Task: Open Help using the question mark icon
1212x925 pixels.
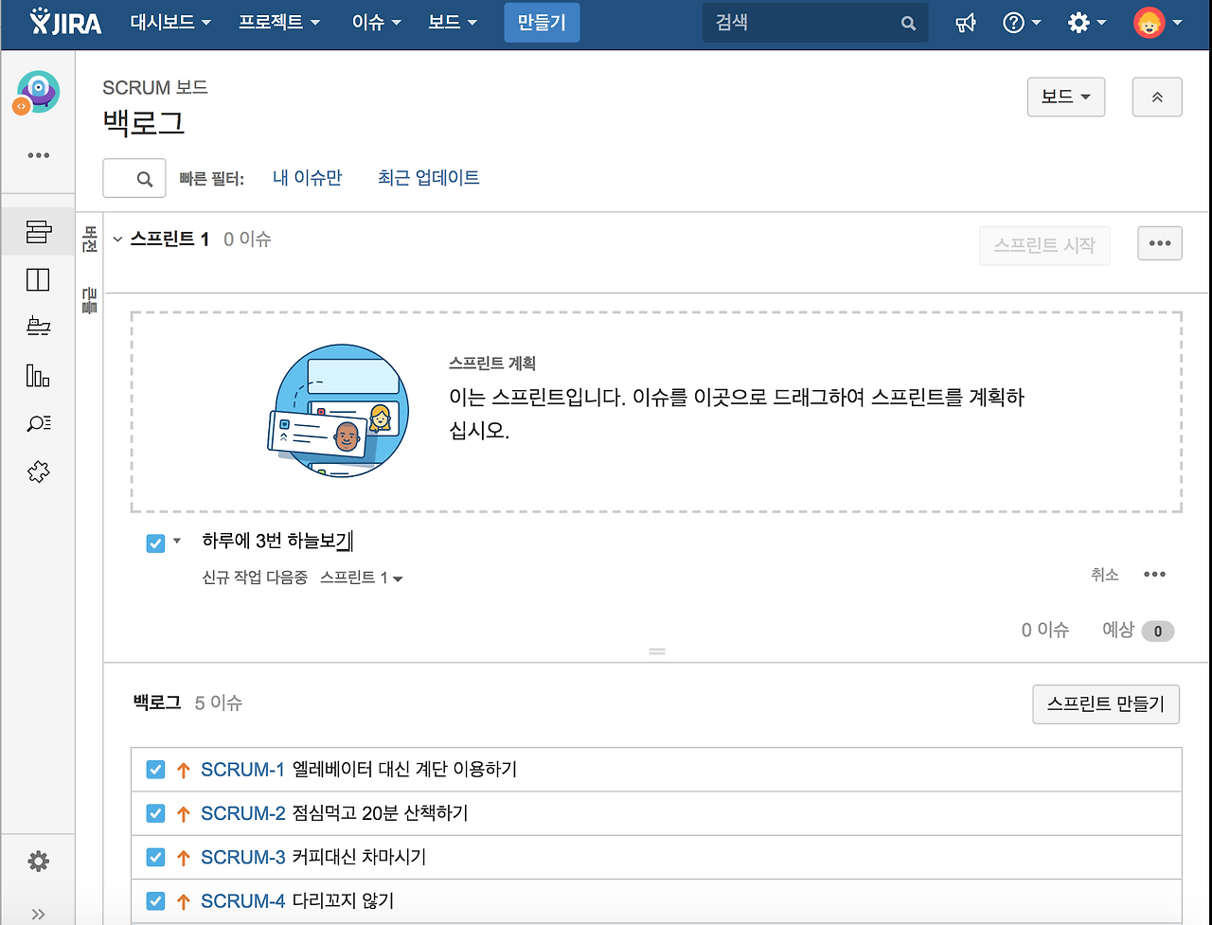Action: pyautogui.click(x=1015, y=22)
